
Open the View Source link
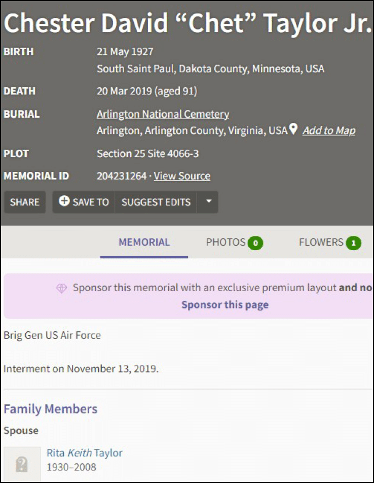point(182,176)
